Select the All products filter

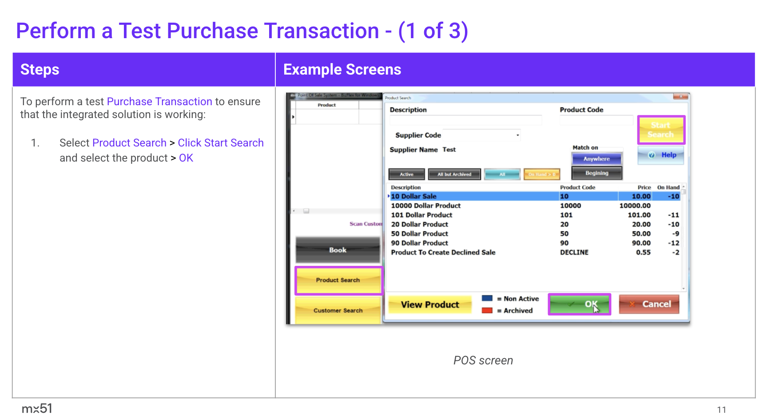pos(502,174)
